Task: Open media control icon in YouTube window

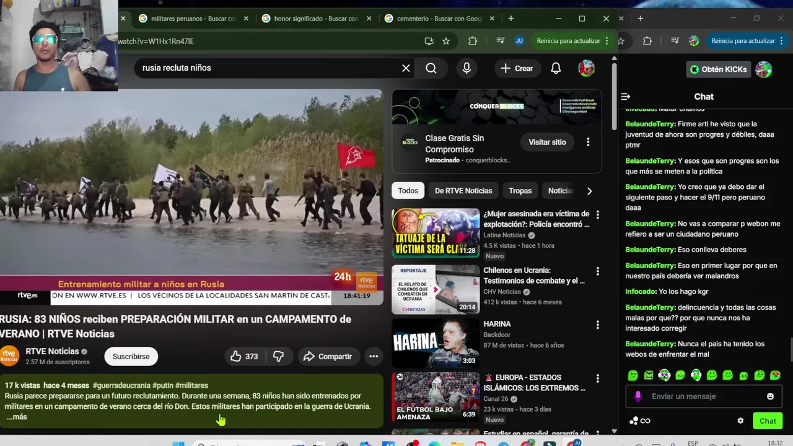Action: coord(500,41)
